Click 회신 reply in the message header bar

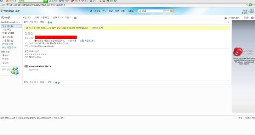[25, 22]
